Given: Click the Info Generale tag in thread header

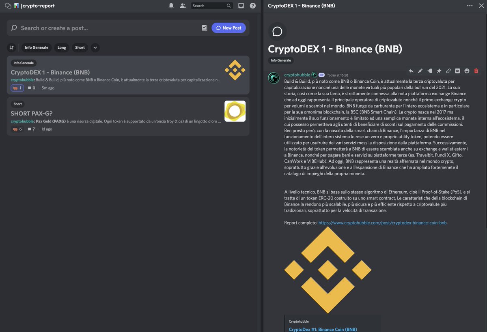Looking at the screenshot, I should pyautogui.click(x=281, y=60).
